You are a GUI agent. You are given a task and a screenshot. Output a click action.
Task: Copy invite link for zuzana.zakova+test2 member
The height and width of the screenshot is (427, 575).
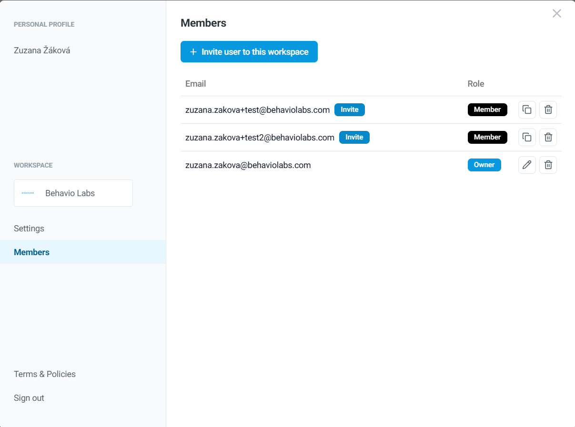pos(527,138)
